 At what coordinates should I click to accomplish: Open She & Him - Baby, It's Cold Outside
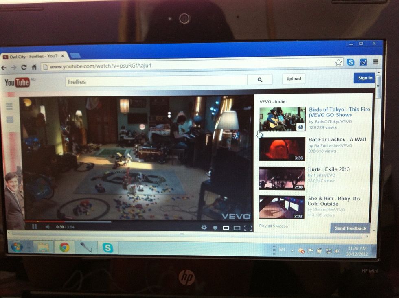point(333,201)
